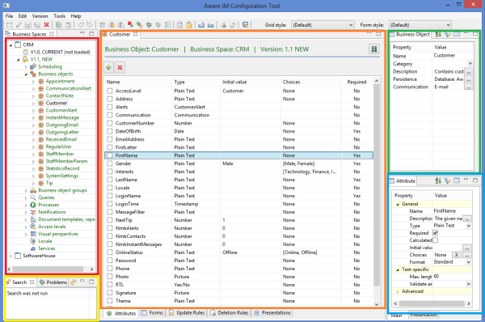
Task: Click the X button next to Choices
Action: [x=457, y=255]
